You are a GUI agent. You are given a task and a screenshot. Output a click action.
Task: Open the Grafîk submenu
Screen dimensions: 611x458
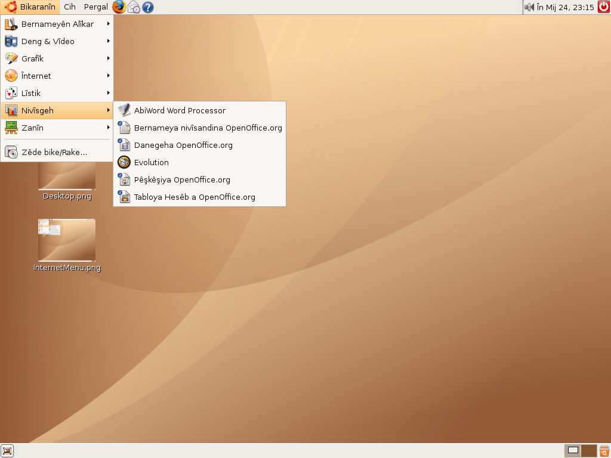click(x=57, y=58)
